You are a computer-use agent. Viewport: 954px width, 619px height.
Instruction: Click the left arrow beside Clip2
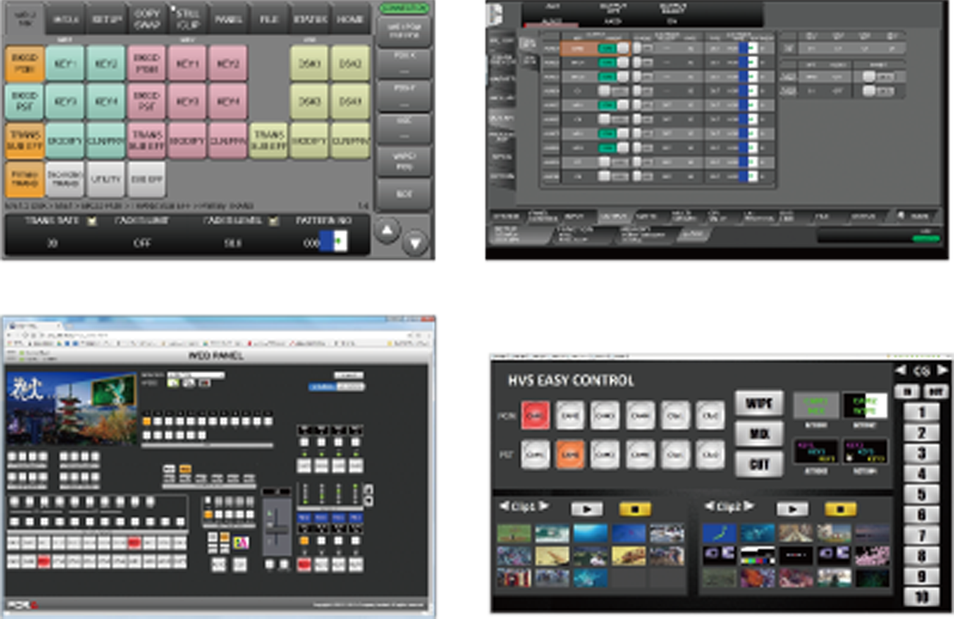click(709, 506)
